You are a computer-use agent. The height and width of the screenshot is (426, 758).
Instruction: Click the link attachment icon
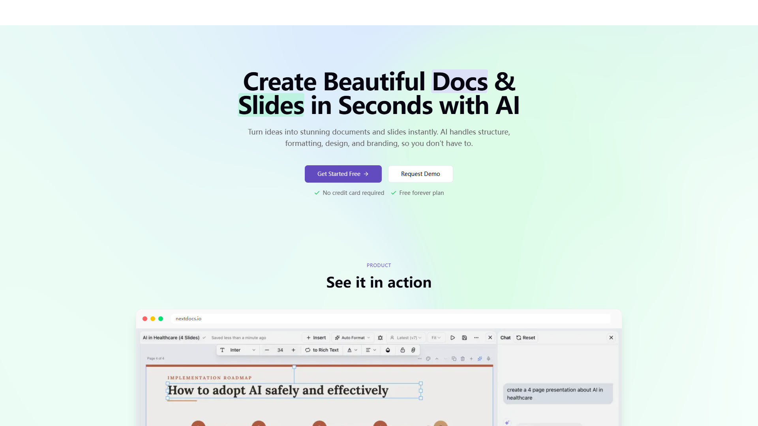[413, 350]
